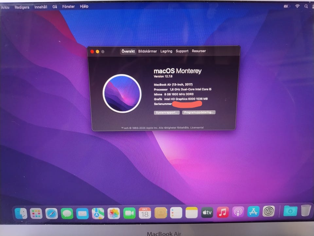This screenshot has width=314, height=236.
Task: Start FaceTime from the Dock
Action: (129, 213)
